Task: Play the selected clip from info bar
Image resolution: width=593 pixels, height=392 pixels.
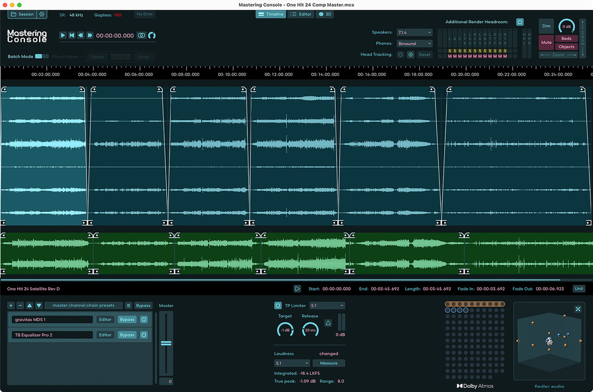Action: [297, 289]
